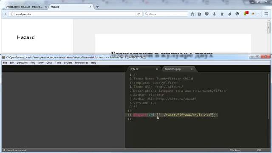This screenshot has height=153, width=272.
Task: Bookmark this page with the star icon
Action: [x=193, y=14]
